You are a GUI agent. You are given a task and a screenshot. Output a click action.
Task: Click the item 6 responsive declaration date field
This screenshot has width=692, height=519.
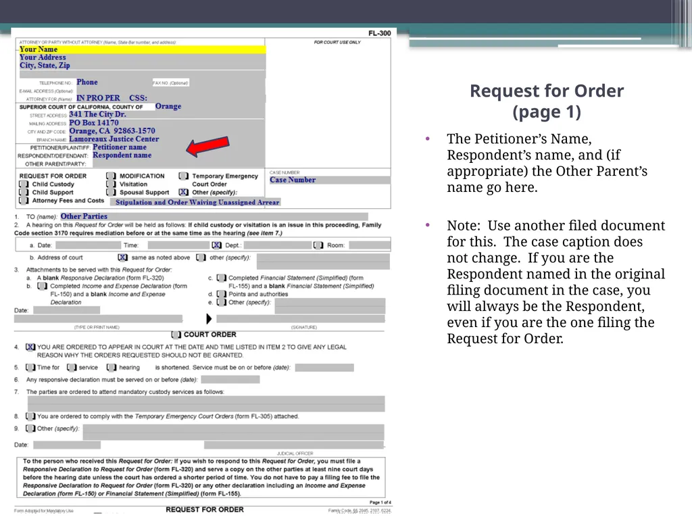[230, 380]
